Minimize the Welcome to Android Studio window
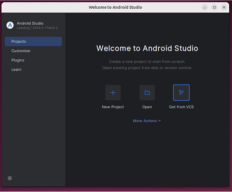The height and width of the screenshot is (192, 232). point(205,7)
